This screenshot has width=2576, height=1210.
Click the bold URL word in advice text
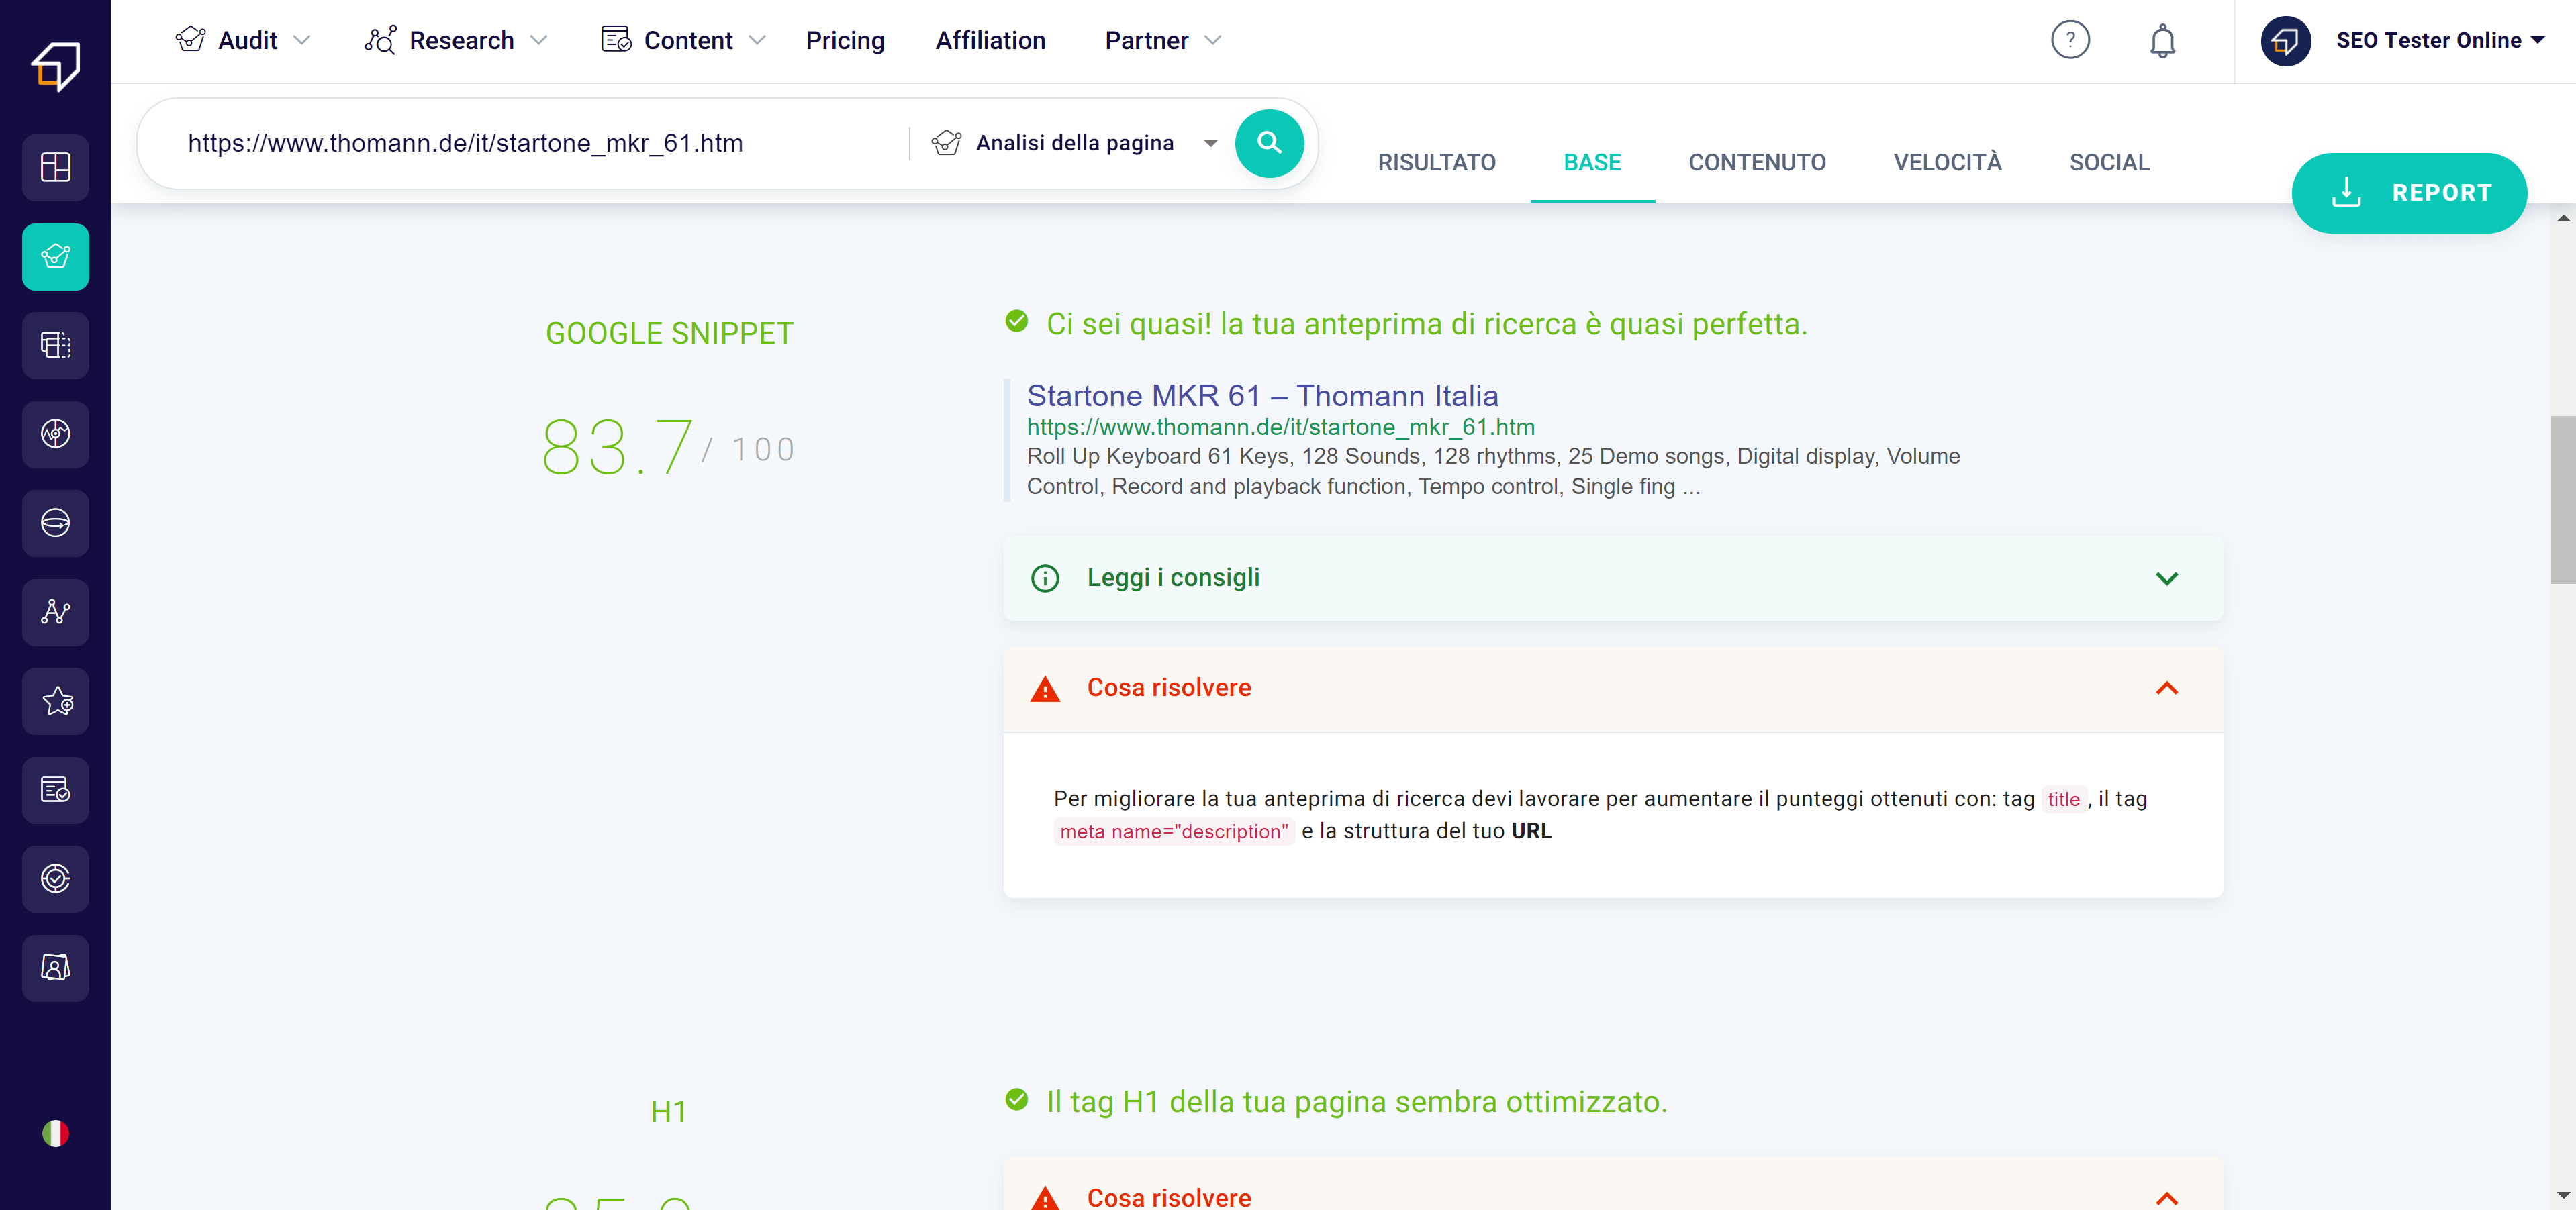tap(1531, 831)
